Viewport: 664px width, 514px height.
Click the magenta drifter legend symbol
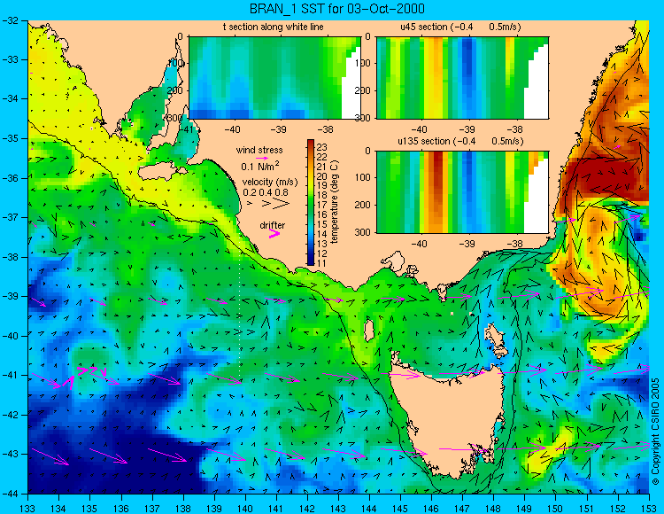tap(274, 234)
